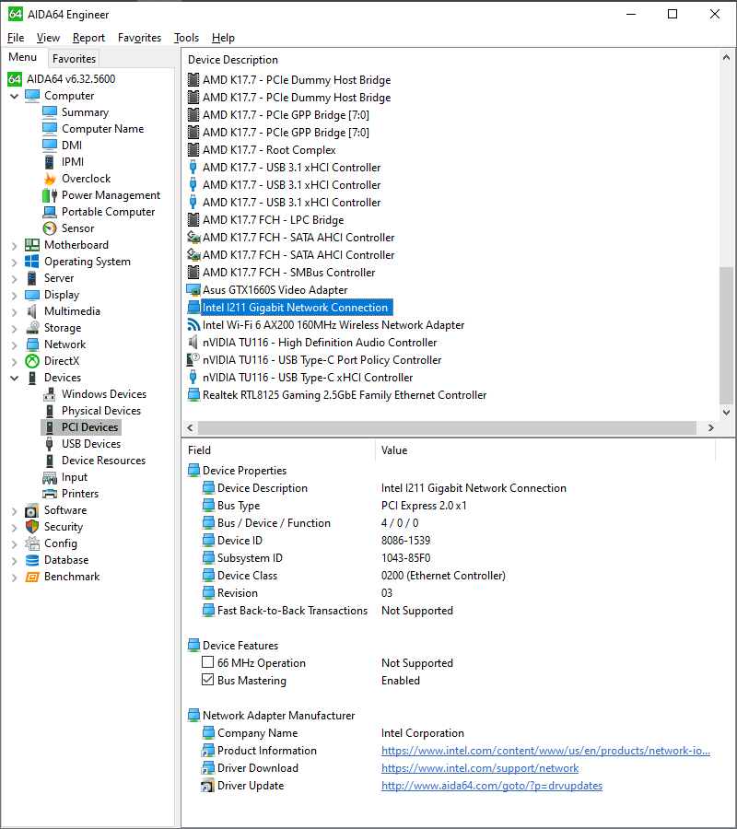
Task: Select Physical Devices in the tree
Action: [101, 411]
